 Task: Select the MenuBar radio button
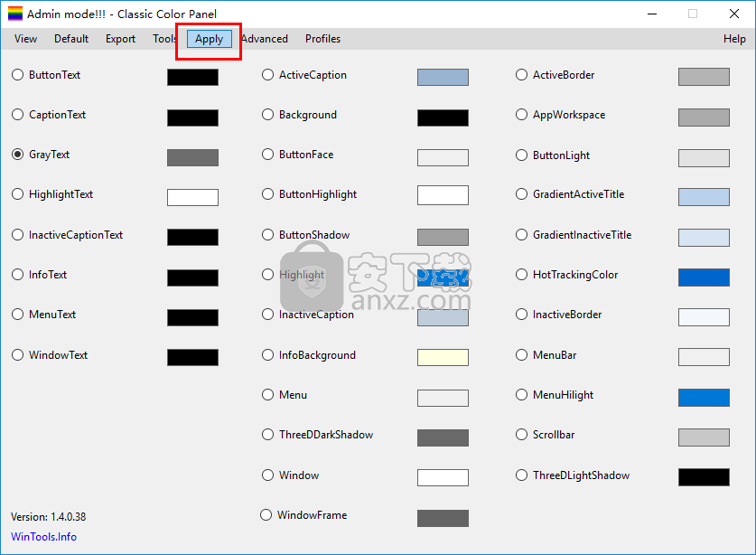[522, 354]
